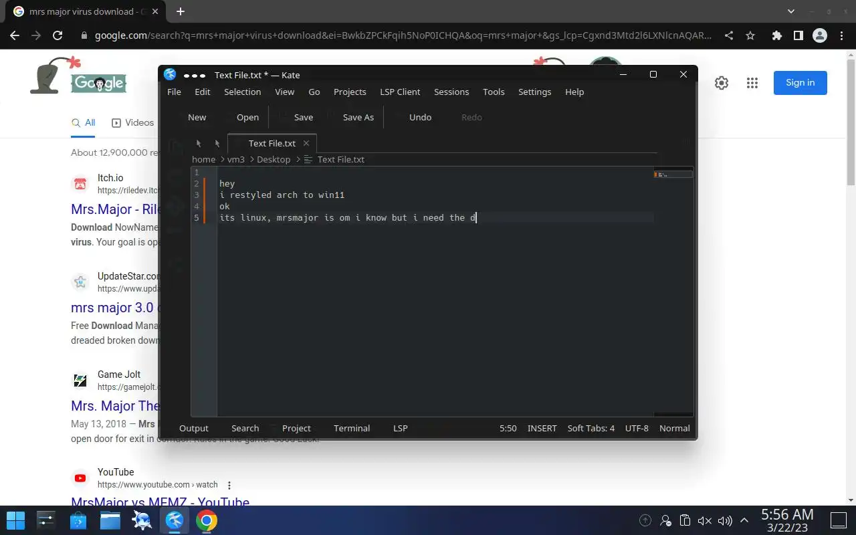
Task: Open the Google apps grid icon
Action: point(752,83)
